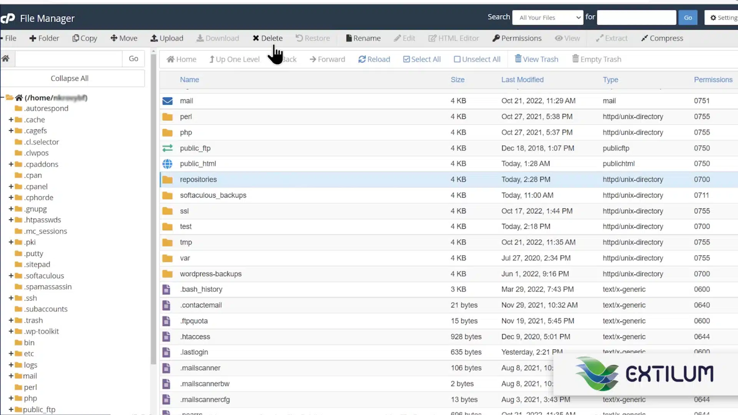Open the File menu item
The image size is (738, 415).
click(x=8, y=38)
